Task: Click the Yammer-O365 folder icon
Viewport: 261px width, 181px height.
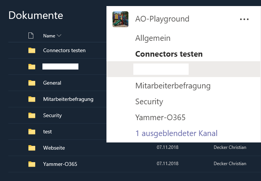Action: click(x=32, y=164)
